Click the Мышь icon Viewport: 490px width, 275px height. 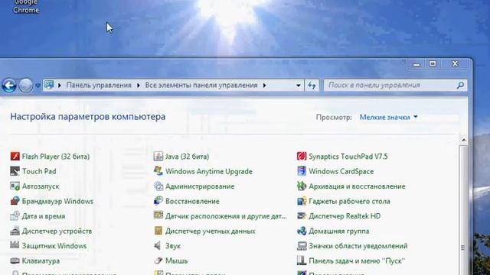point(158,260)
